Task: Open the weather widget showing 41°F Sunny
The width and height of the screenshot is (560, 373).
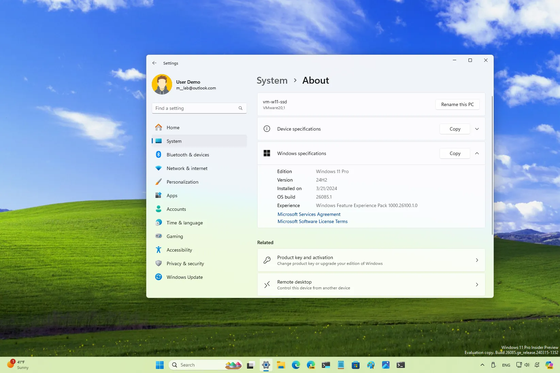Action: point(18,365)
